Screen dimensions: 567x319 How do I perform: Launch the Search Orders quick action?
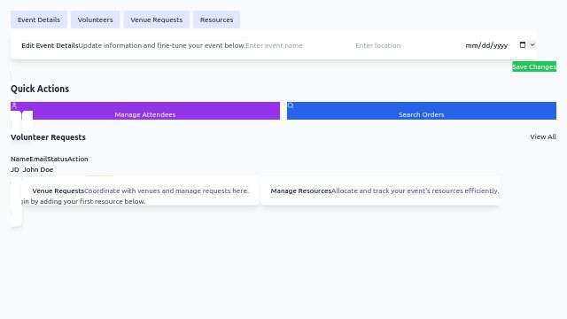(x=422, y=111)
